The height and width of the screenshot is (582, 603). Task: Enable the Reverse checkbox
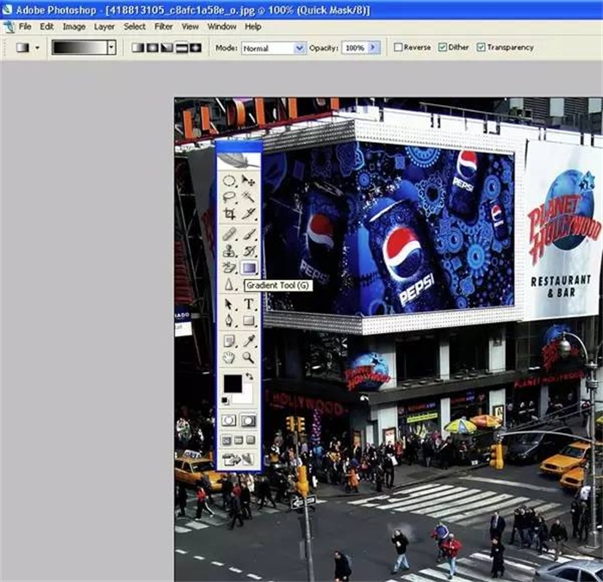tap(398, 47)
